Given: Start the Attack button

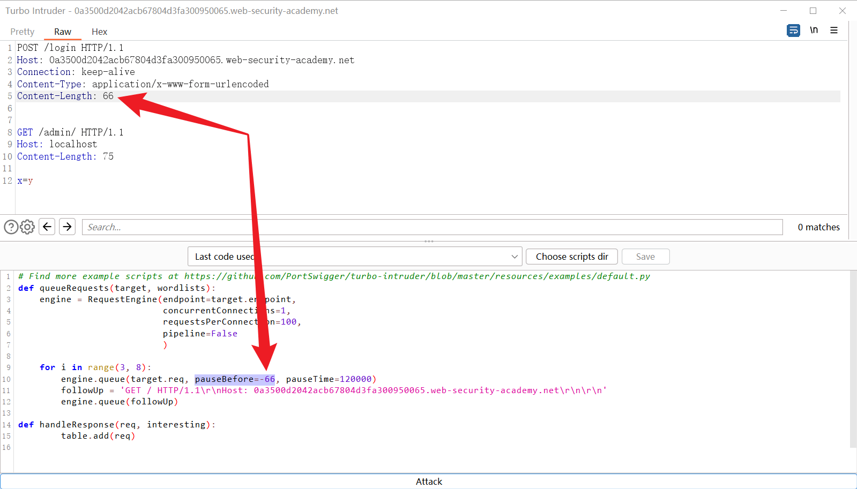Looking at the screenshot, I should click(428, 481).
